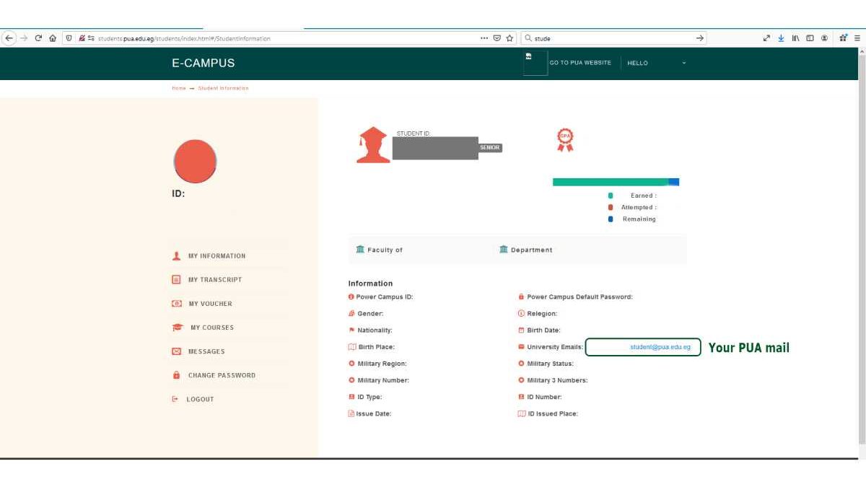Click the Logout exit icon
866x487 pixels.
(175, 399)
